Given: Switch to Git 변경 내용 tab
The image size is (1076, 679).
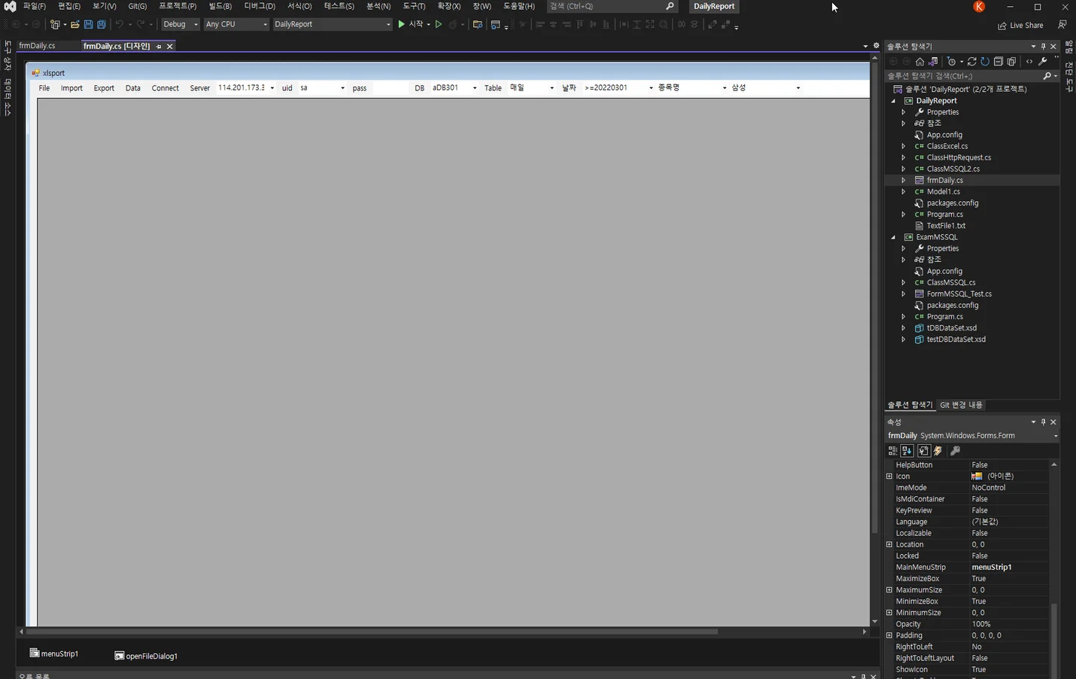Looking at the screenshot, I should tap(961, 405).
